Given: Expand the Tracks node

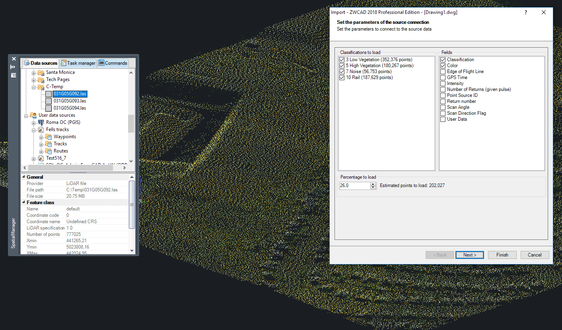Looking at the screenshot, I should click(x=41, y=144).
